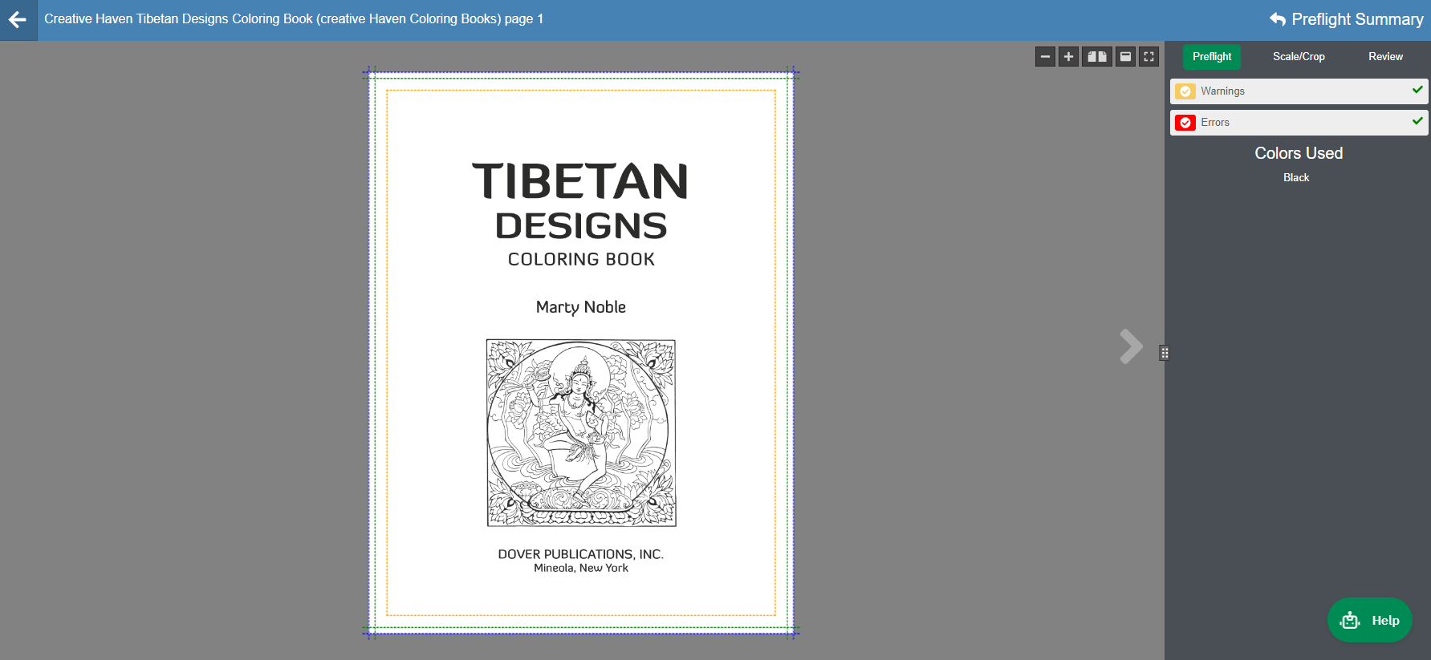1431x660 pixels.
Task: Click the 'COLORING BOOK' subtitle
Action: [x=581, y=260]
